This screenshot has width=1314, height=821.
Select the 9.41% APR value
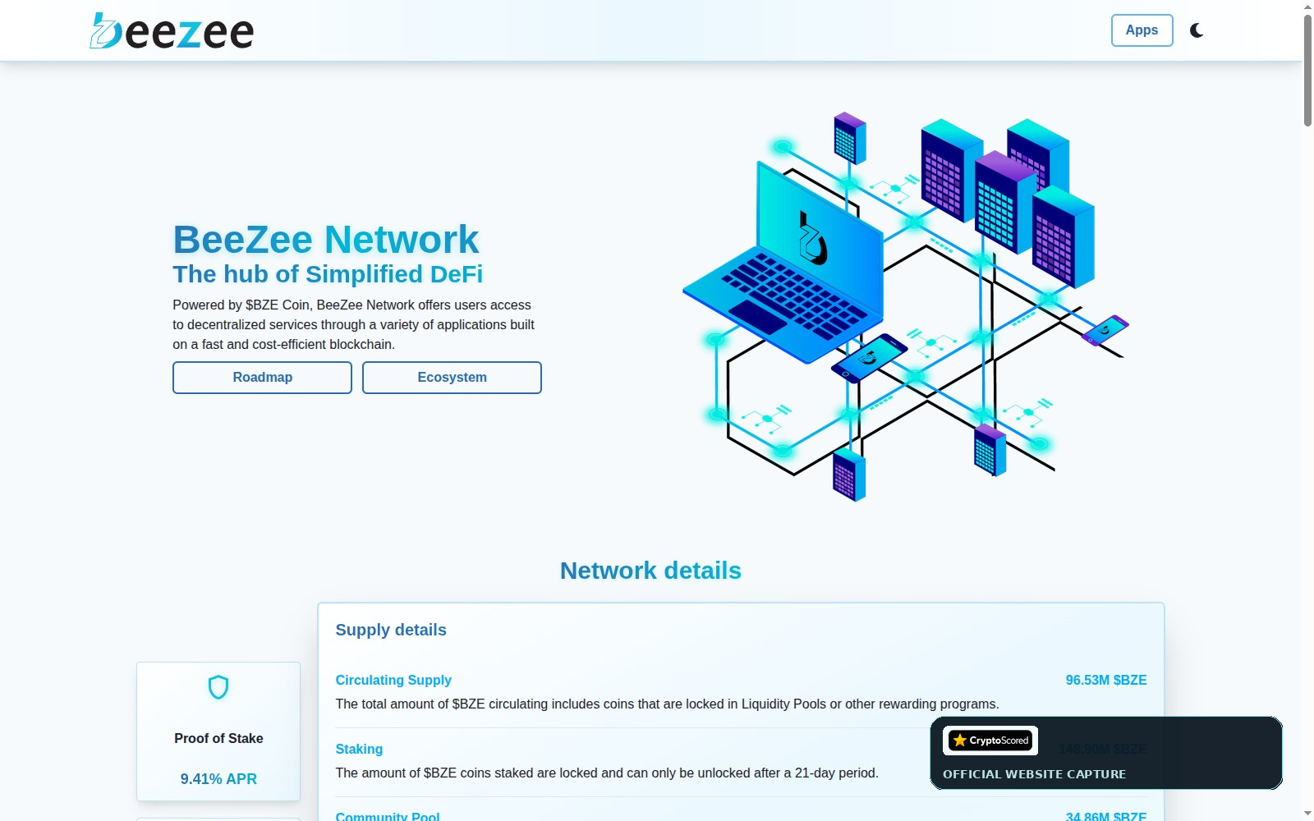[218, 779]
